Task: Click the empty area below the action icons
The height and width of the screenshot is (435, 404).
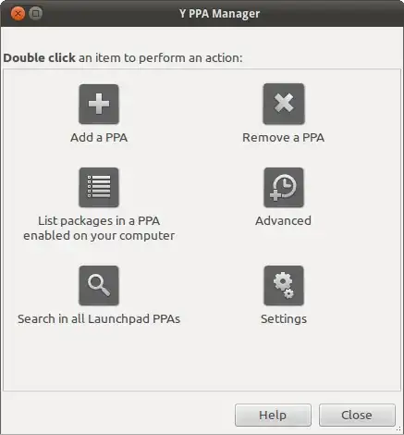Action: pyautogui.click(x=202, y=359)
